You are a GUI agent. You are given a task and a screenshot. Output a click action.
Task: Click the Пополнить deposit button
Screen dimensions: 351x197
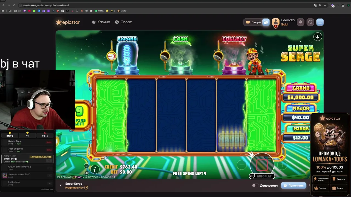coord(294,186)
